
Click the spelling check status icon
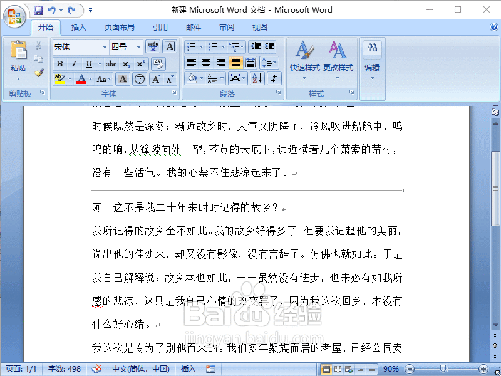96,369
